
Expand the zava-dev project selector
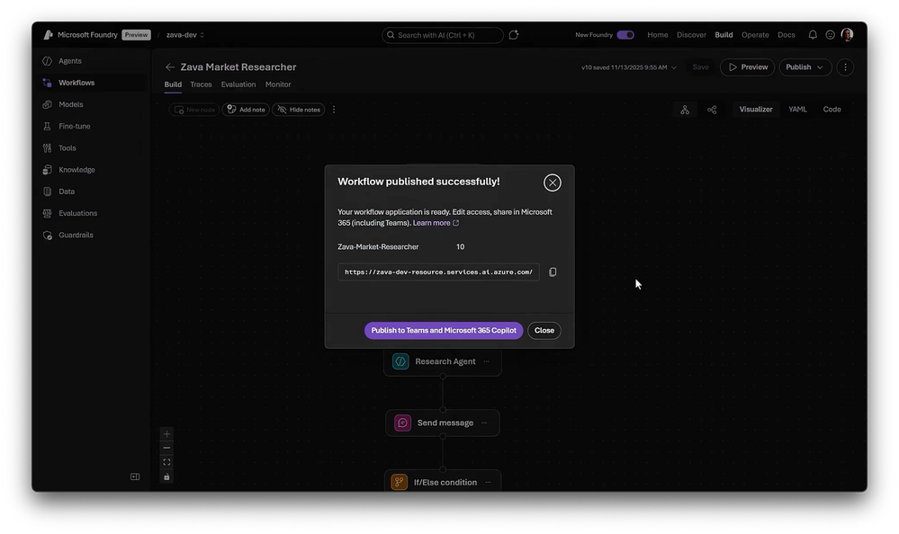pos(184,35)
